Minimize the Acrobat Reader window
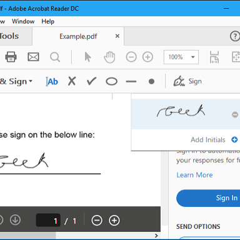This screenshot has width=240, height=240. [226, 9]
